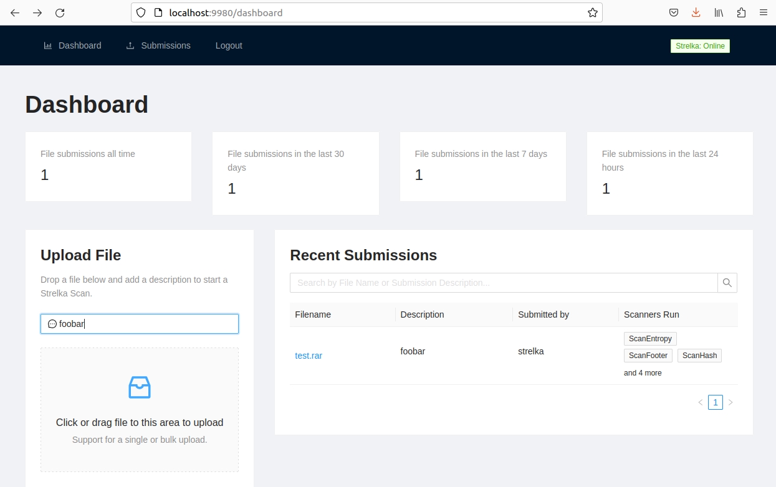This screenshot has height=487, width=776.
Task: Click the Strelka: Online status badge
Action: click(x=699, y=46)
